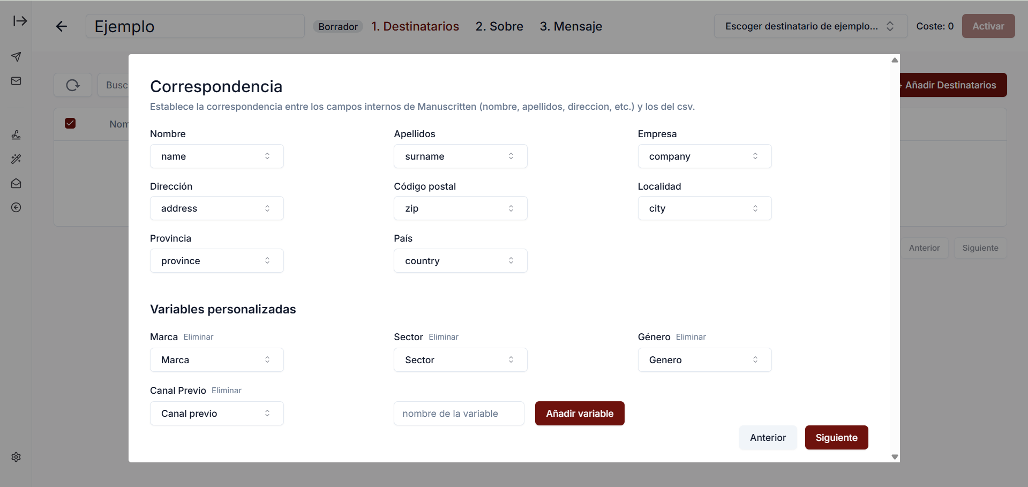Open Settings via the gear icon

[x=16, y=457]
